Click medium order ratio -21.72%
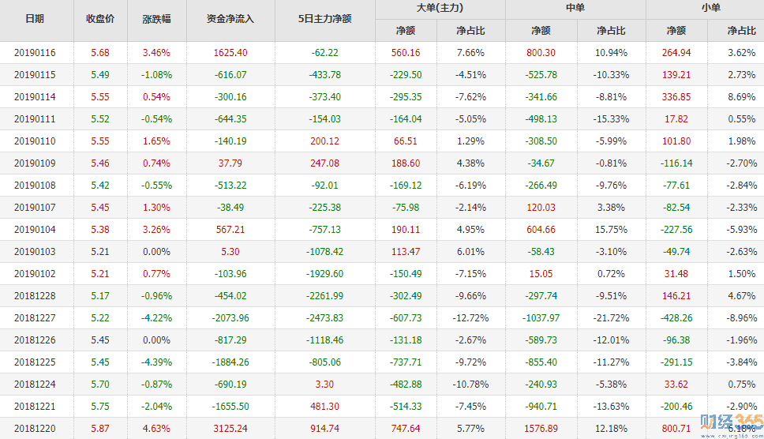The image size is (764, 439). coord(611,318)
